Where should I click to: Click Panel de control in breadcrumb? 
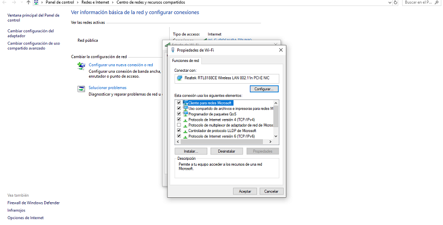pyautogui.click(x=59, y=2)
